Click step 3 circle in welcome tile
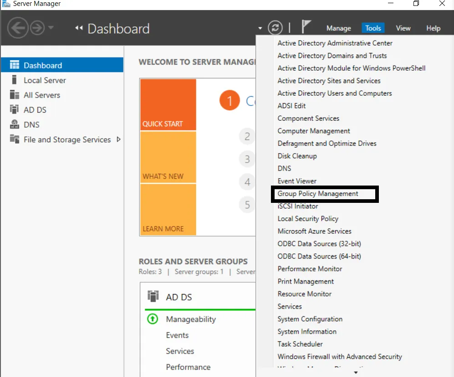 [x=247, y=159]
